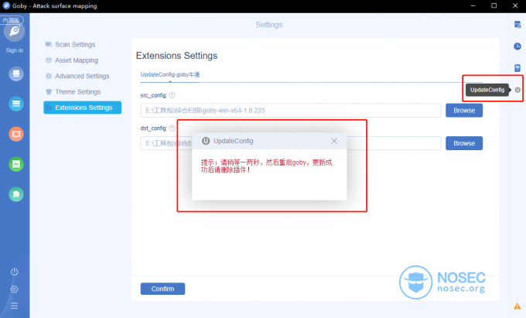The image size is (526, 318).
Task: Click Browse button for dst_config
Action: point(464,143)
